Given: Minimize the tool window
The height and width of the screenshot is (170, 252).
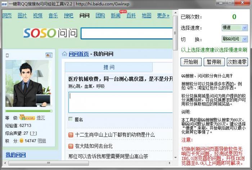Looking at the screenshot, I should tap(221, 3).
